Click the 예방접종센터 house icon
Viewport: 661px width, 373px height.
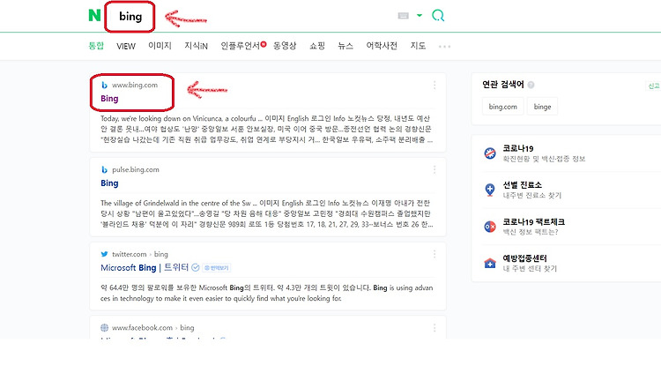(490, 264)
